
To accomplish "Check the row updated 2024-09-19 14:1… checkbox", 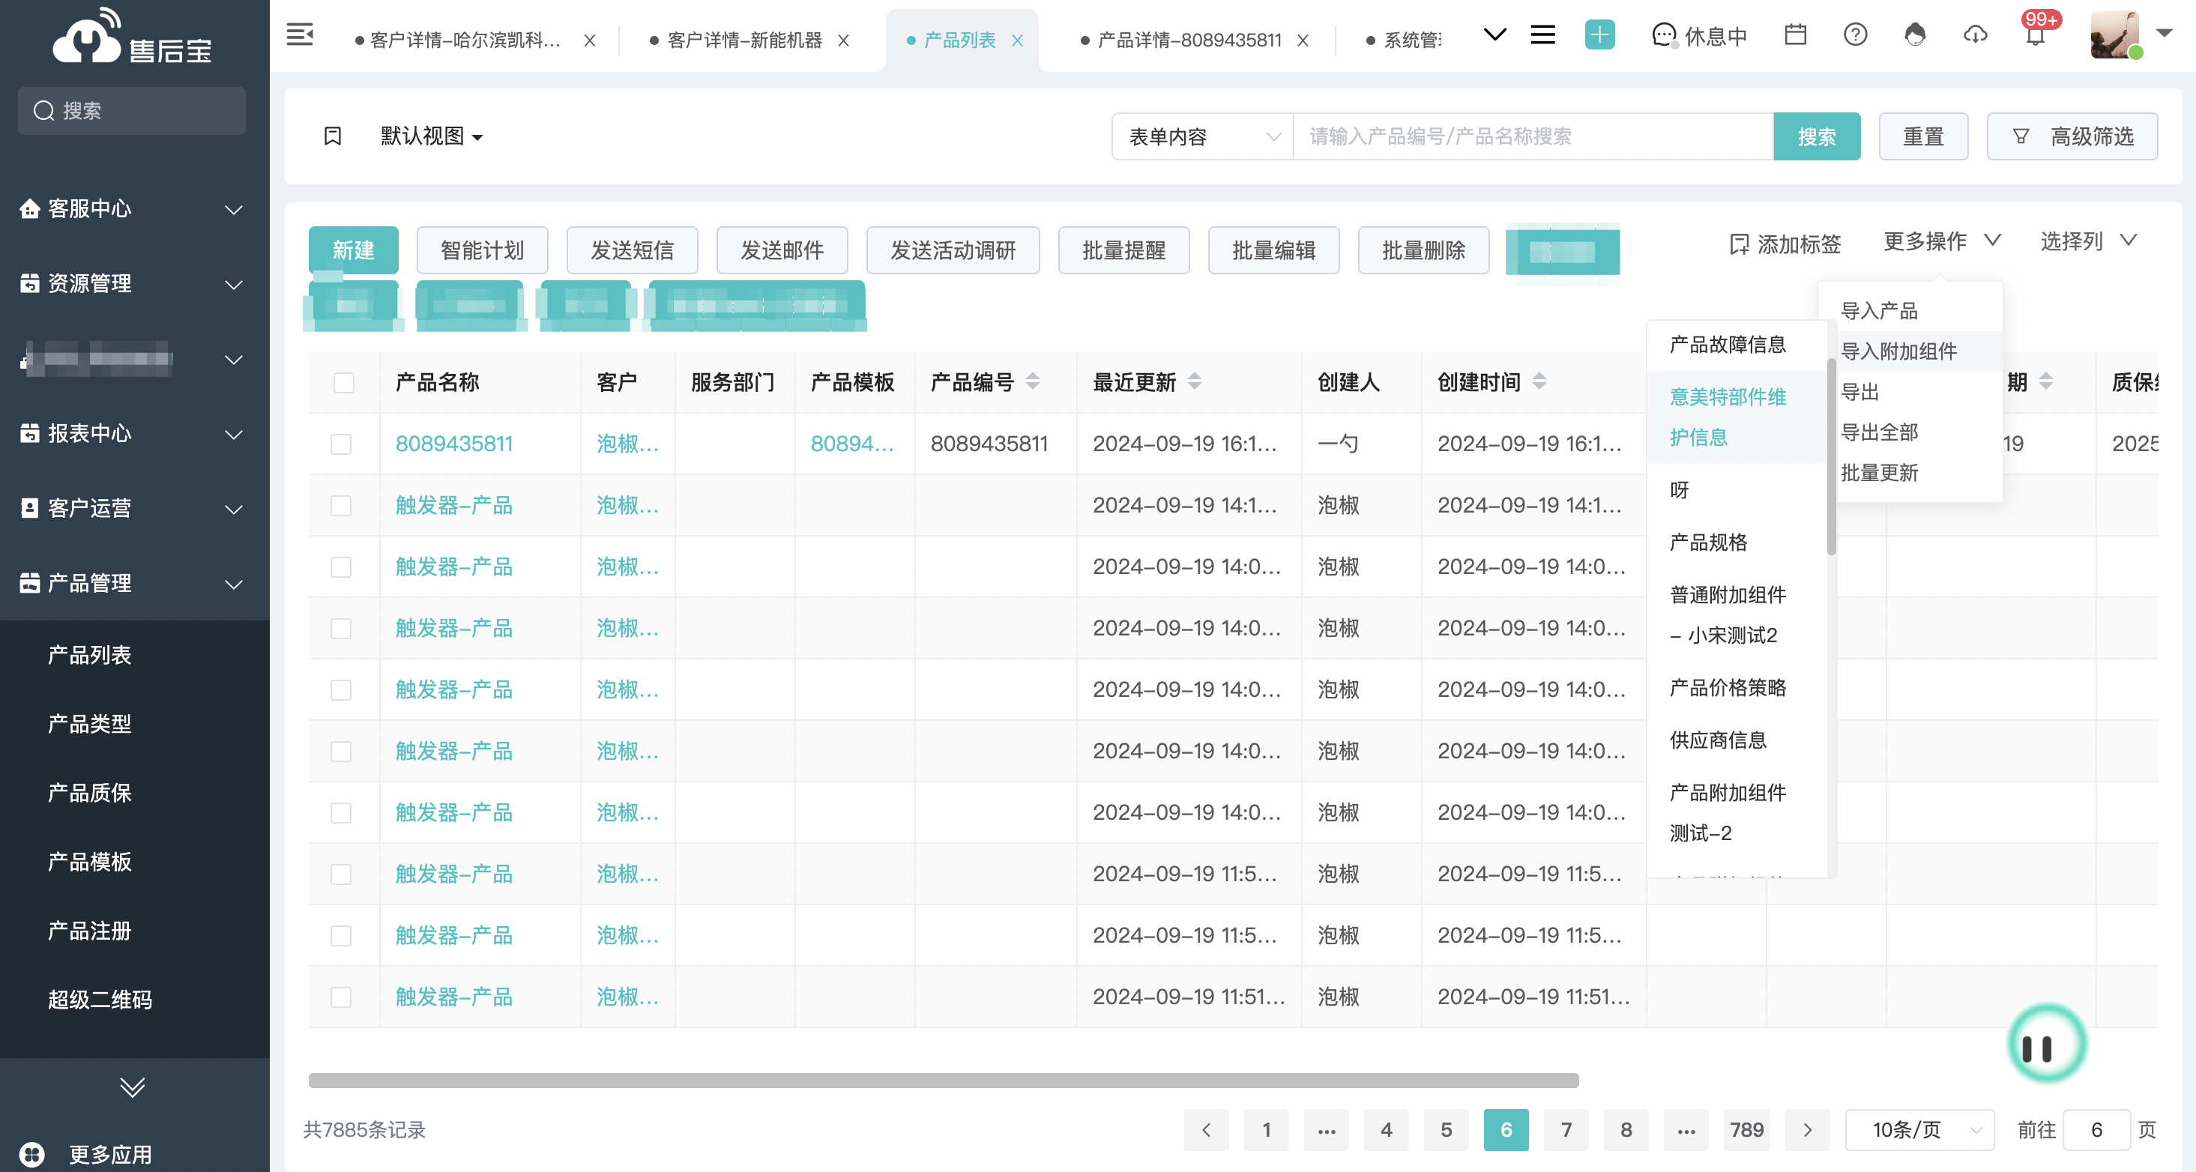I will click(x=341, y=506).
